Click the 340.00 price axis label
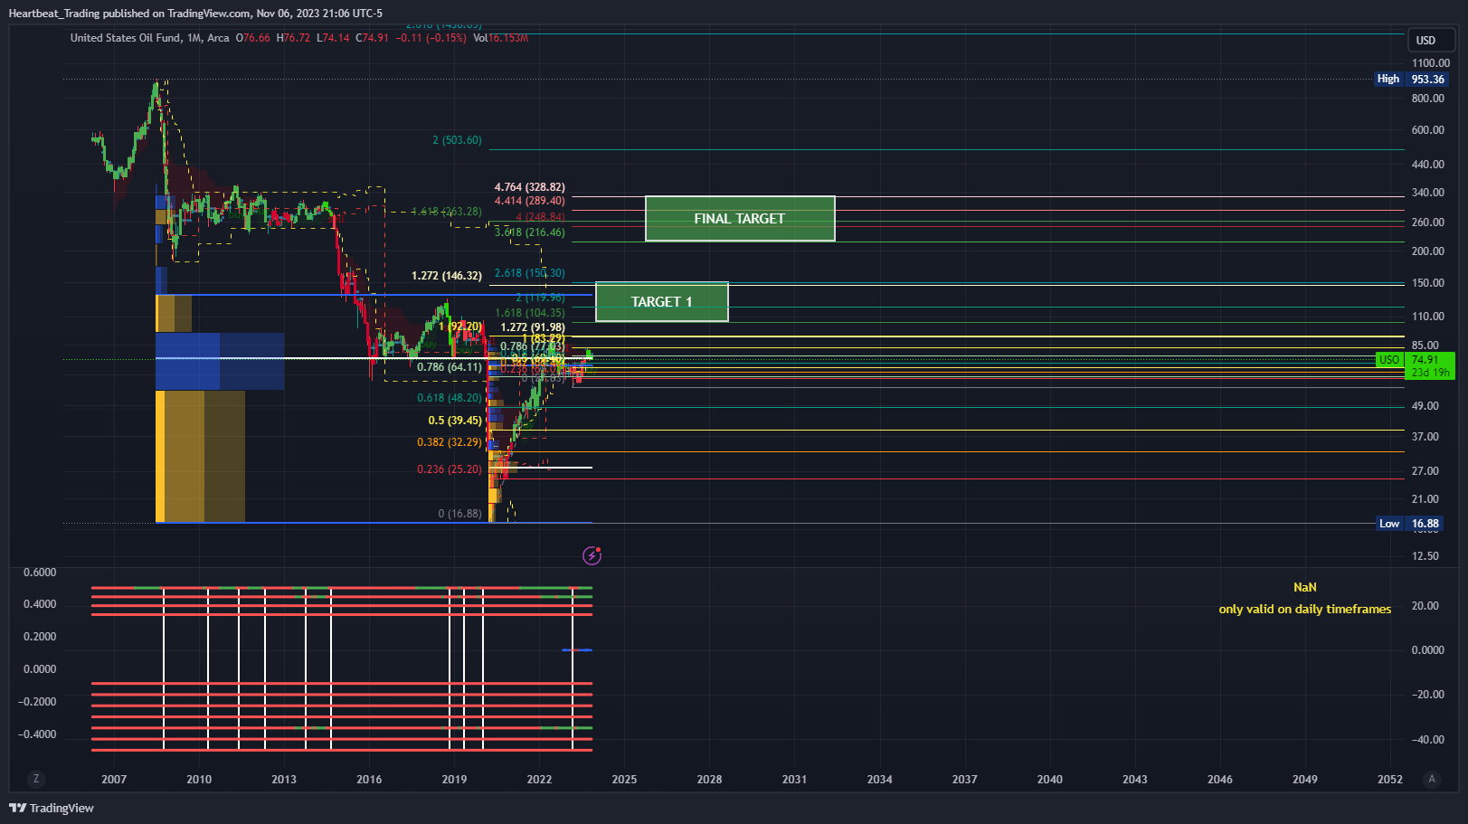The width and height of the screenshot is (1468, 824). click(x=1428, y=193)
